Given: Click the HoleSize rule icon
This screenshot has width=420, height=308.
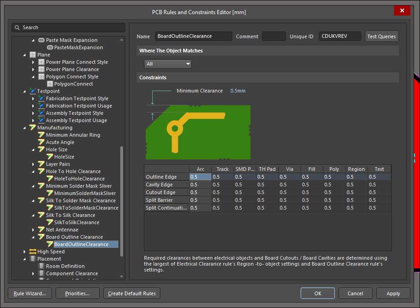Looking at the screenshot, I should pyautogui.click(x=50, y=157).
